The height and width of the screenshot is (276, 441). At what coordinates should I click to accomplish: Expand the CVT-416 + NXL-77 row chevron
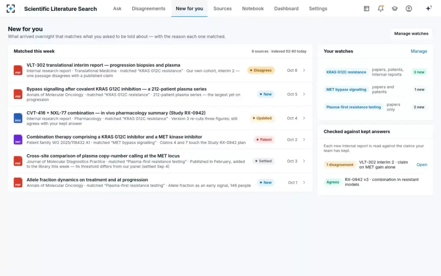point(304,118)
